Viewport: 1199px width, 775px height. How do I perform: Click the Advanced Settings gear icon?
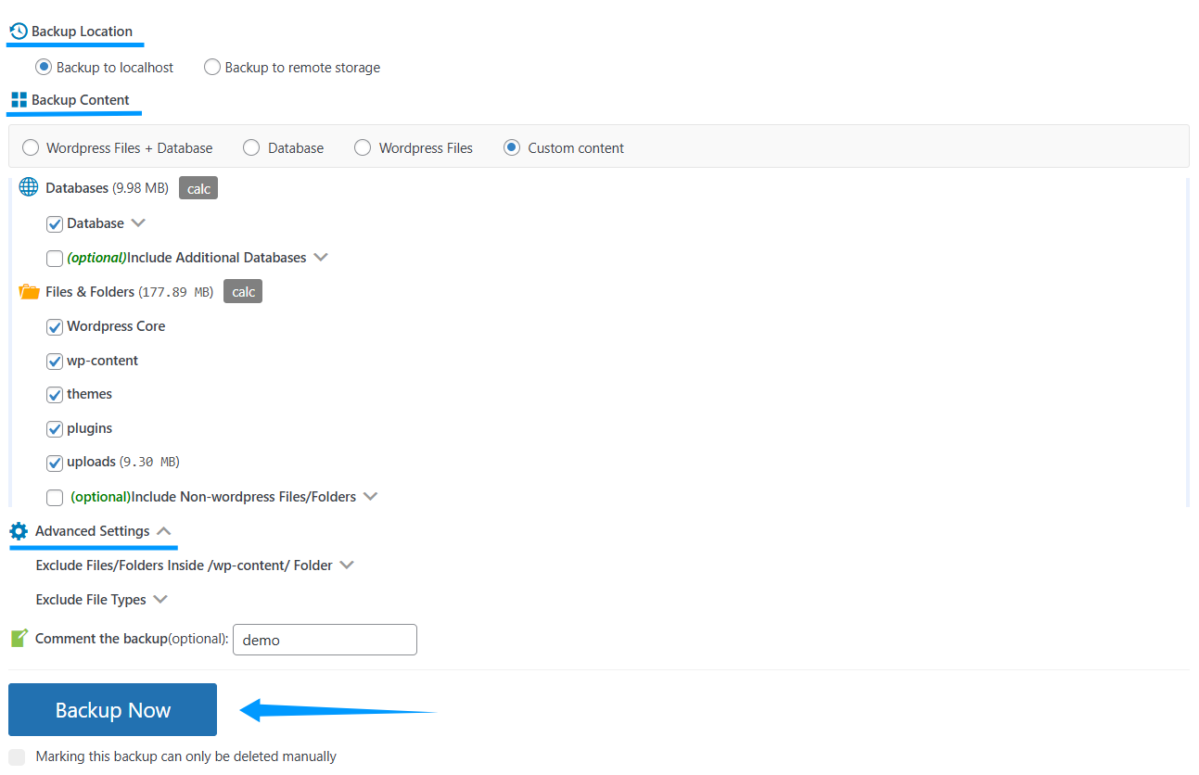(19, 531)
